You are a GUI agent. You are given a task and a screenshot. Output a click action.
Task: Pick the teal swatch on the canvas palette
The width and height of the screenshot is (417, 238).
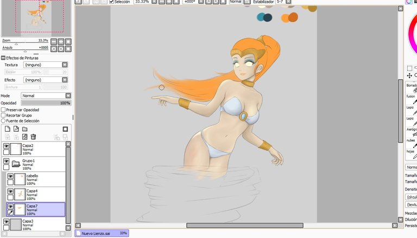tap(261, 17)
